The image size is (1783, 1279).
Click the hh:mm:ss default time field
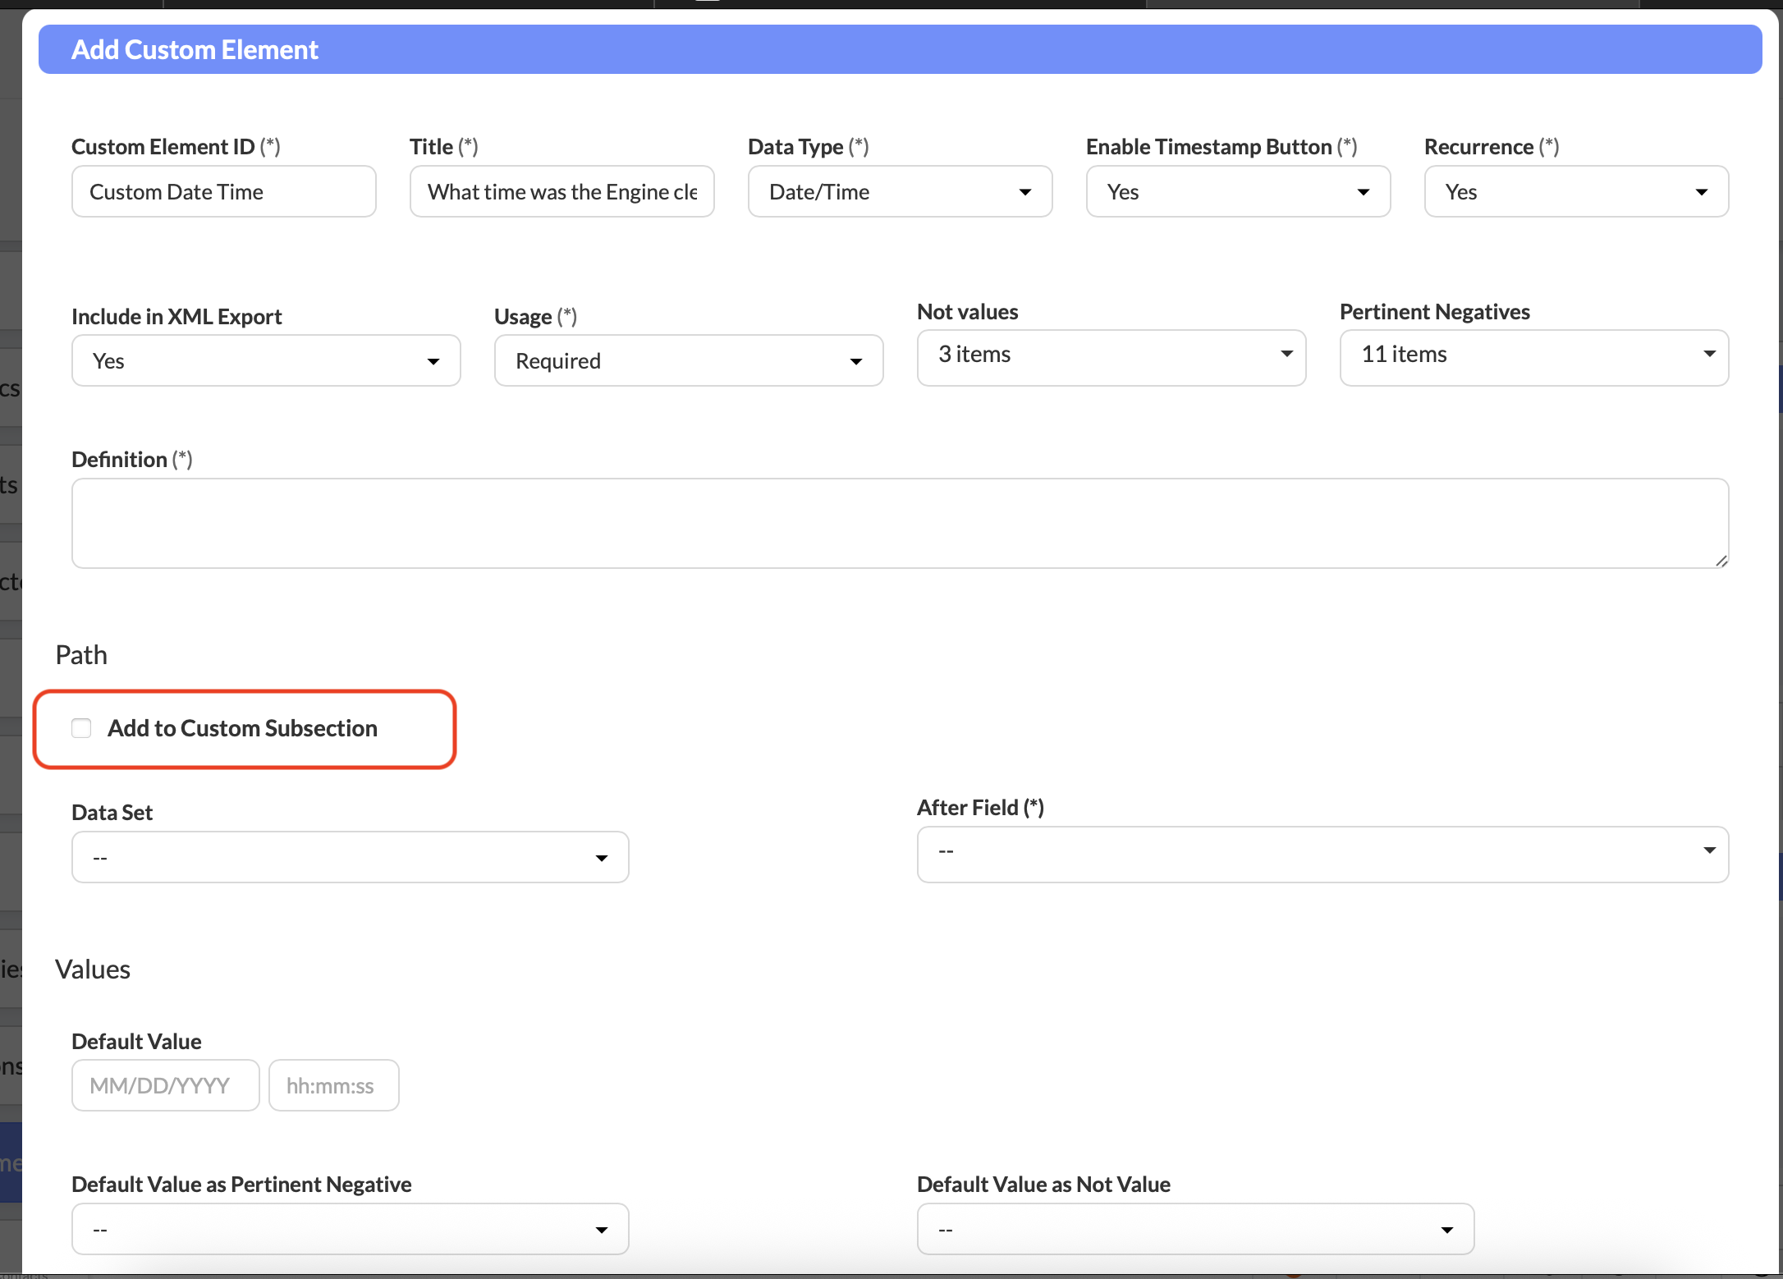pos(333,1085)
